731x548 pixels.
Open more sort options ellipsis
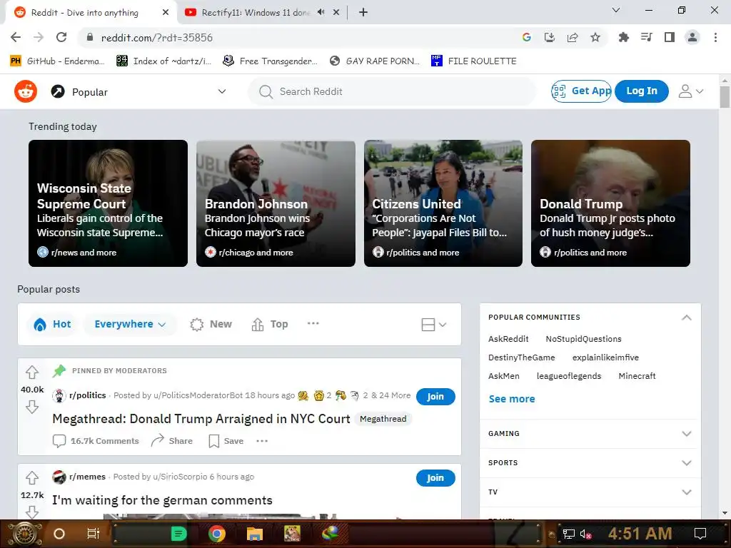[313, 323]
